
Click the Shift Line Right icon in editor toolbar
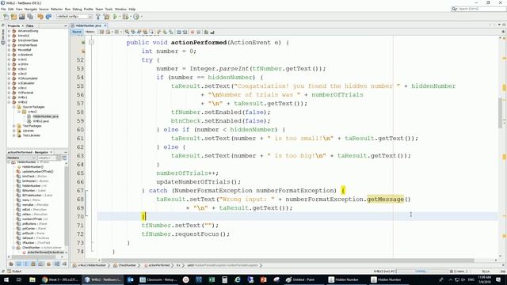185,32
